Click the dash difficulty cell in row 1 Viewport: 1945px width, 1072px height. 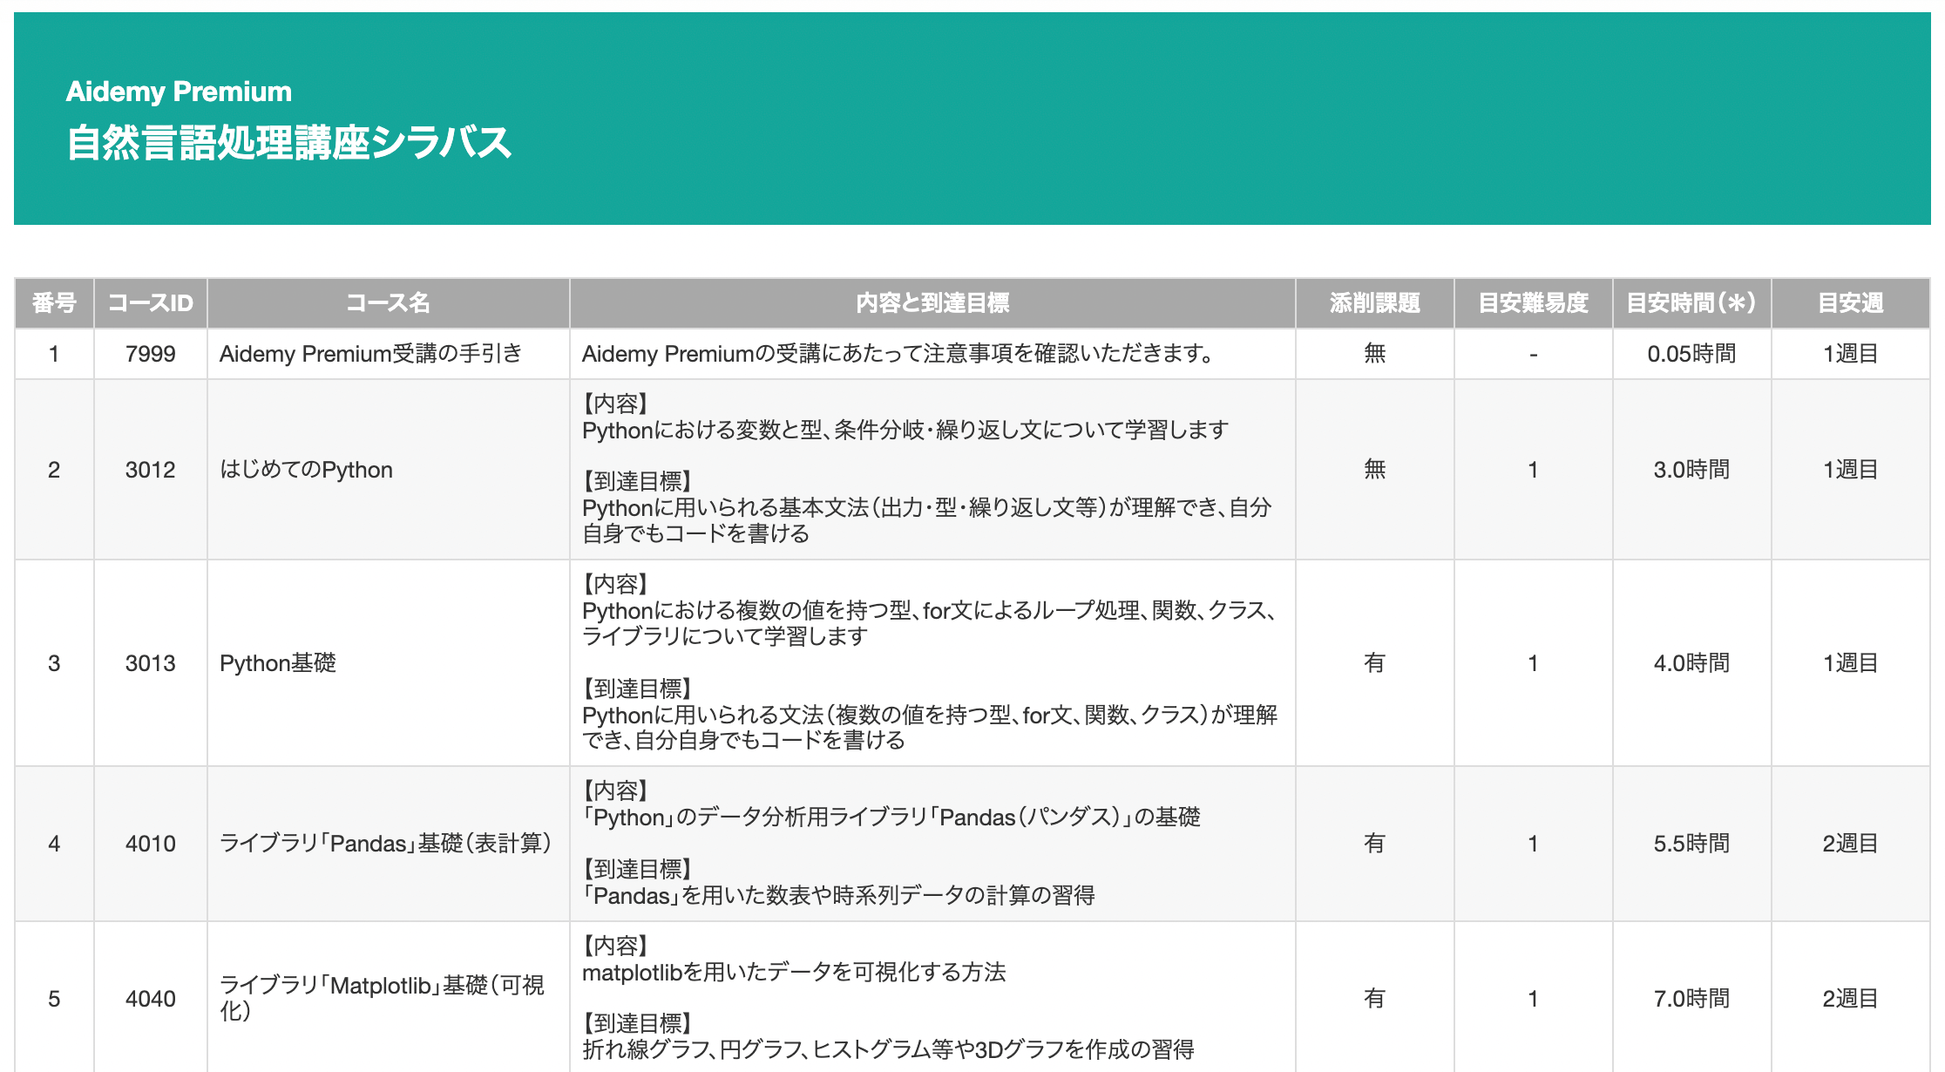pyautogui.click(x=1534, y=354)
